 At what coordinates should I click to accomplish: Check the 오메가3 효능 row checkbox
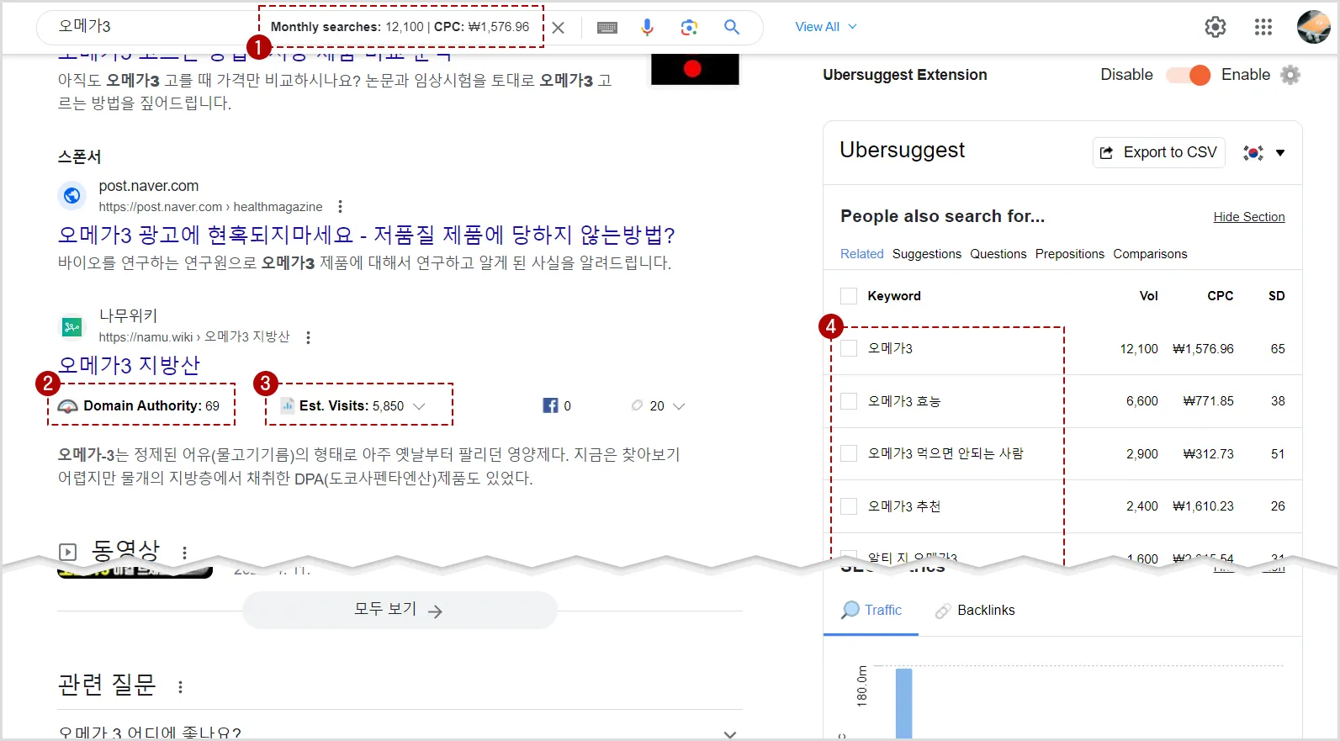pyautogui.click(x=849, y=401)
